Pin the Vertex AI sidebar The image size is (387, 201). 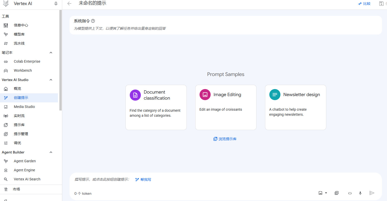point(56,4)
